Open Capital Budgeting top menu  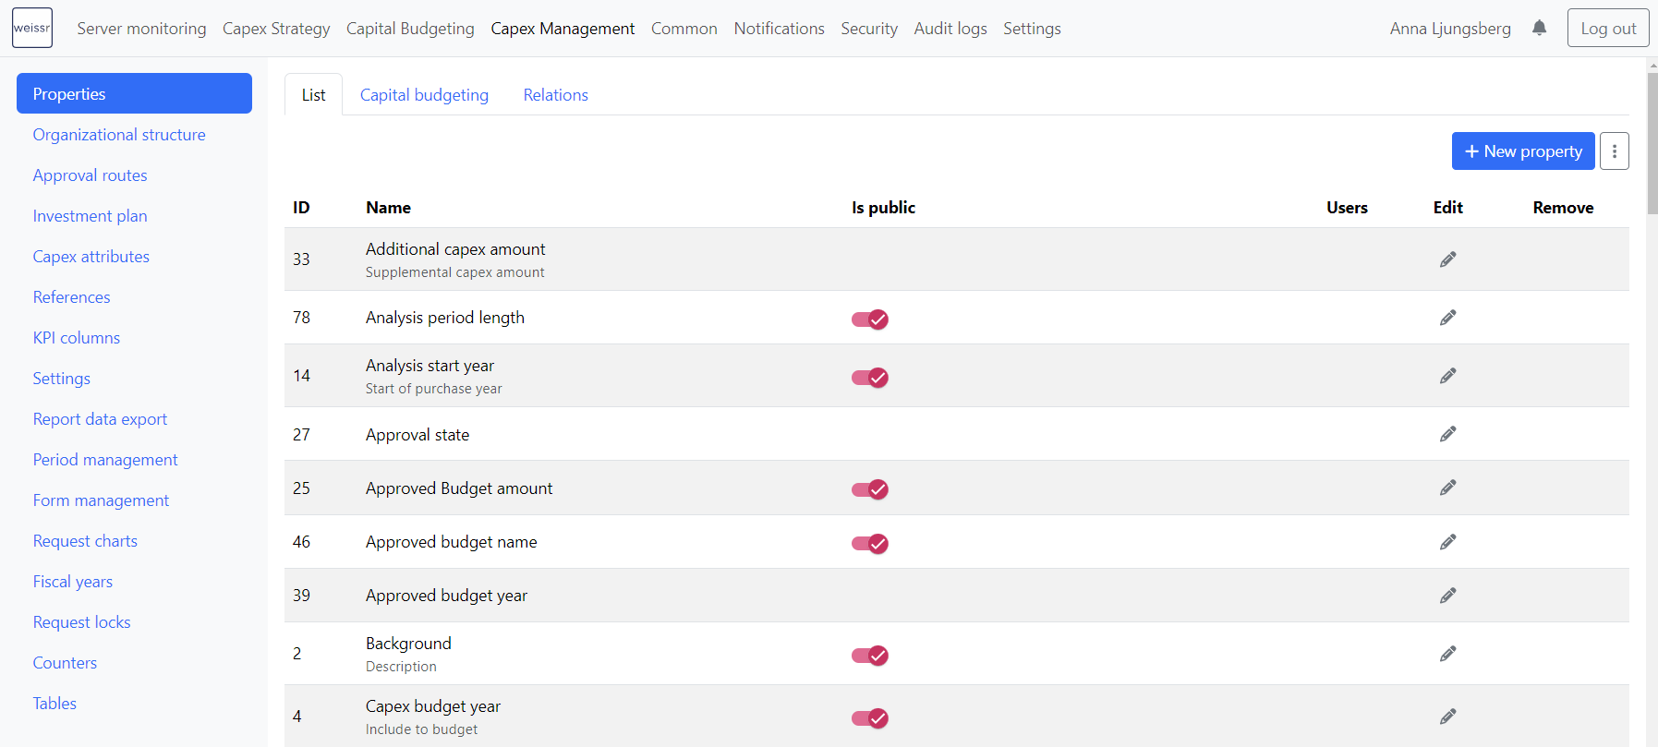[x=410, y=29]
